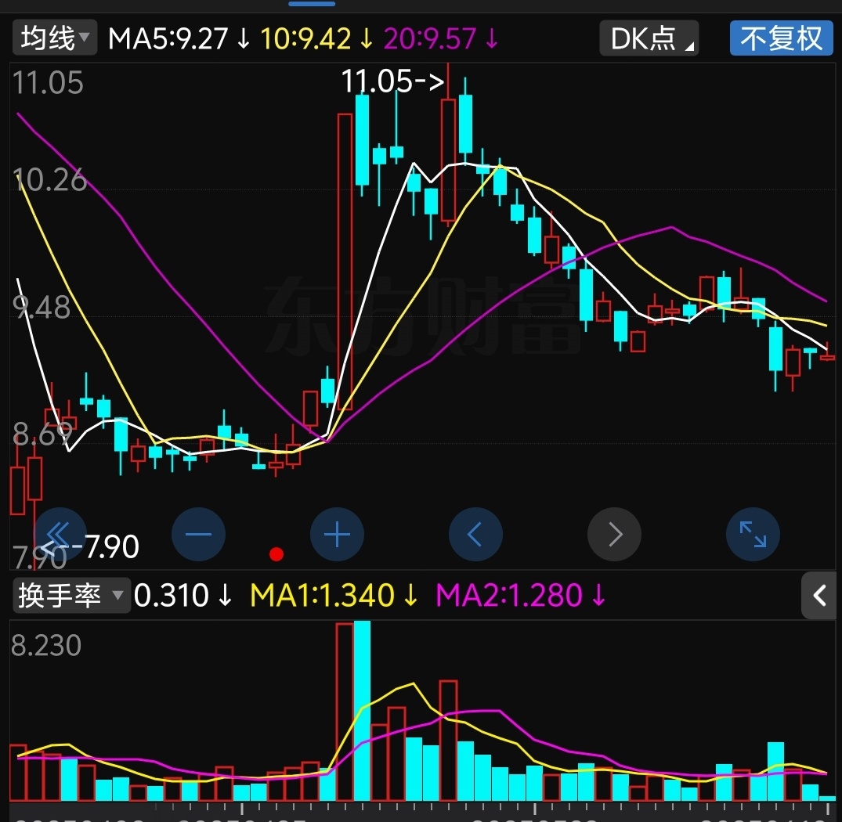842x822 pixels.
Task: Click the red dot marker below chart
Action: [x=276, y=554]
